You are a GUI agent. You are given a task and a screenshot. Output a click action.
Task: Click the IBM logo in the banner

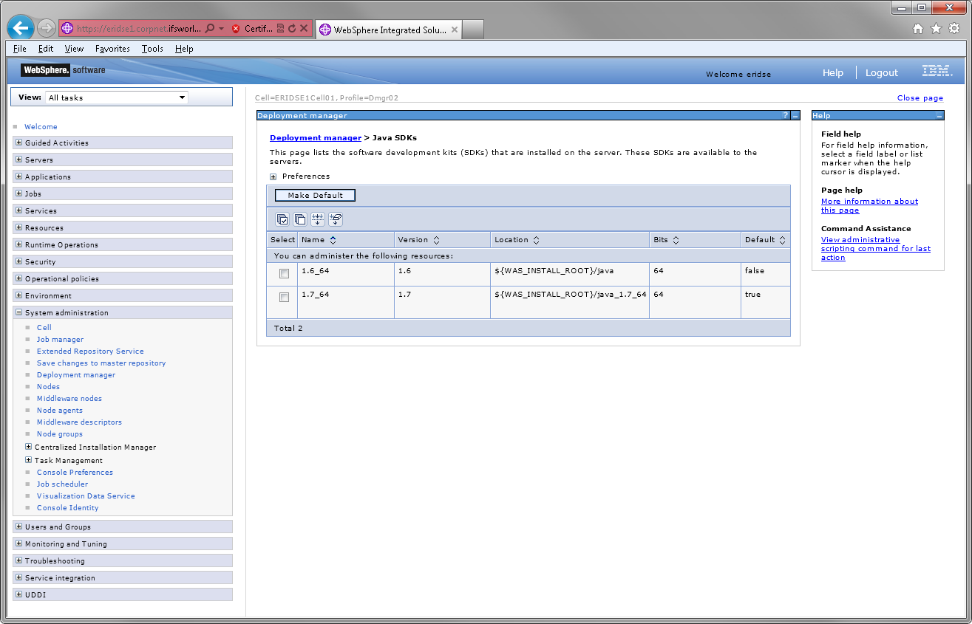pos(937,71)
